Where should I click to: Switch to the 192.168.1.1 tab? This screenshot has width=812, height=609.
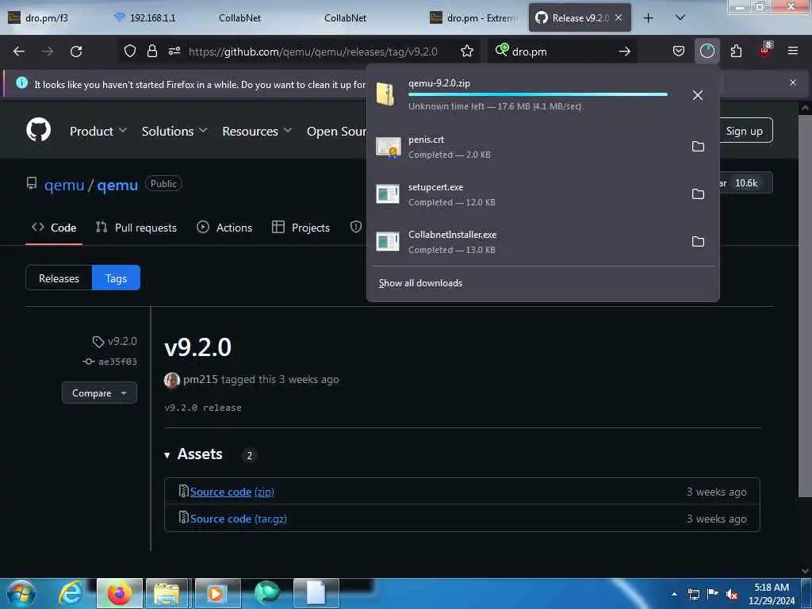(145, 18)
